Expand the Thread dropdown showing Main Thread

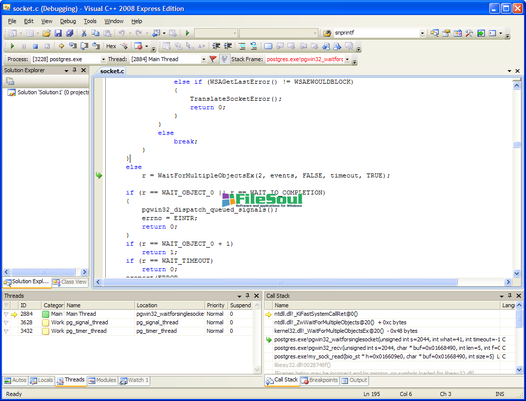204,59
